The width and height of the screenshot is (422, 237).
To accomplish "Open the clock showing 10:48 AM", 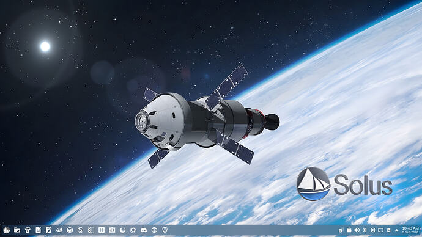I will (411, 230).
